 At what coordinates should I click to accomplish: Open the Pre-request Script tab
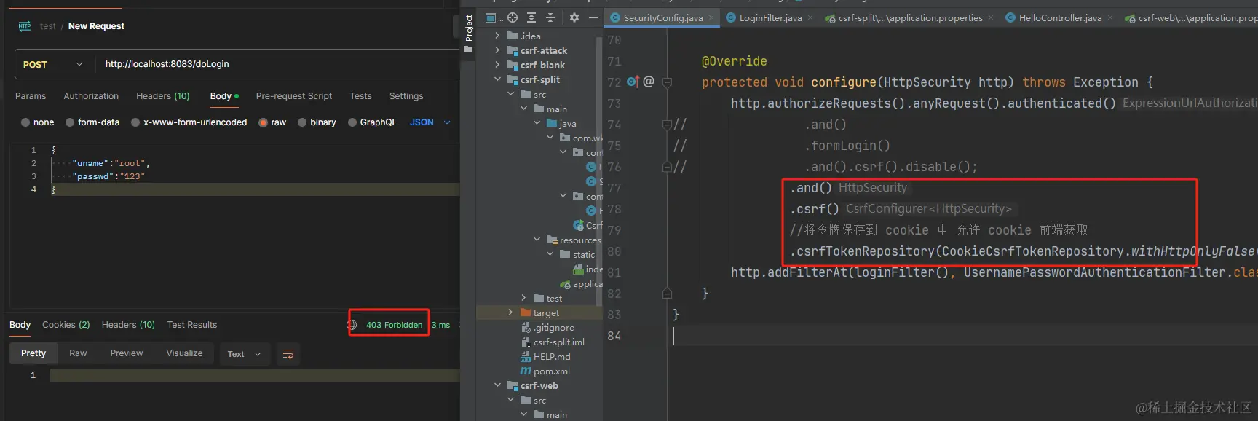click(294, 96)
